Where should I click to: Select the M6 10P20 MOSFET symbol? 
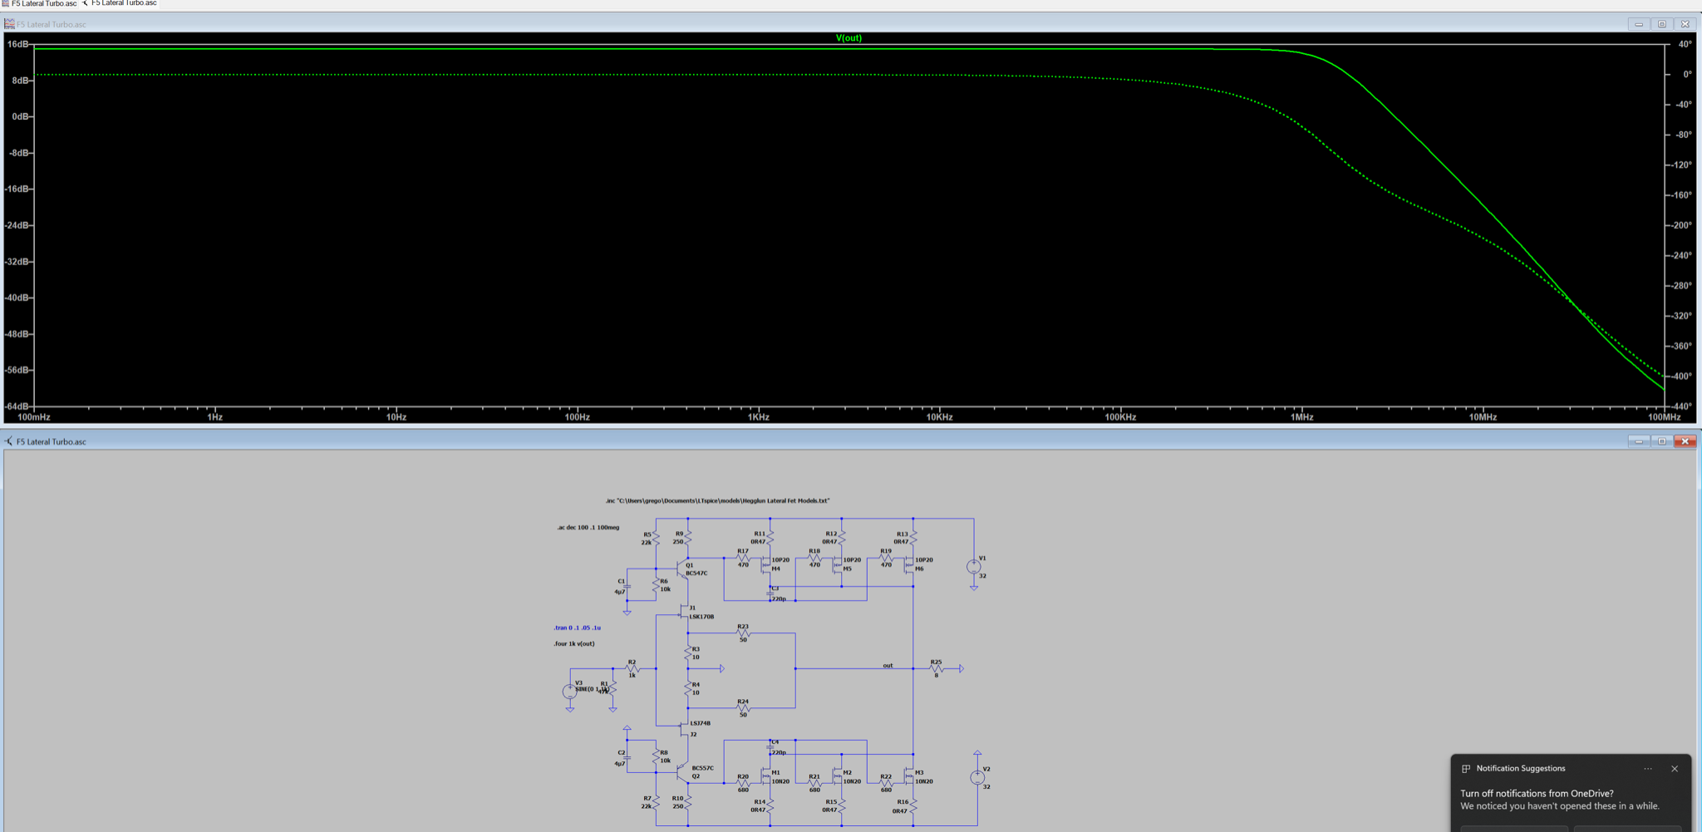tap(909, 564)
